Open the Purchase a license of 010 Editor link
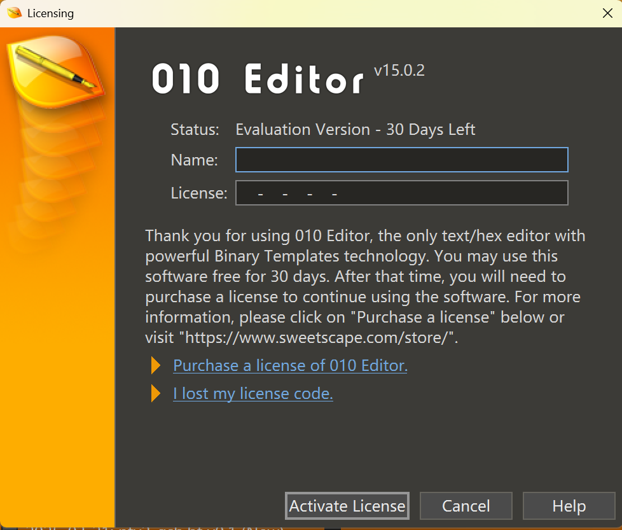Screen dimensions: 622x530 [x=291, y=365]
